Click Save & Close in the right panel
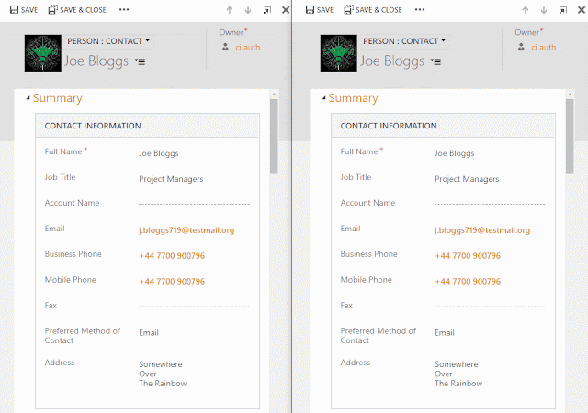The image size is (588, 413). [x=373, y=9]
